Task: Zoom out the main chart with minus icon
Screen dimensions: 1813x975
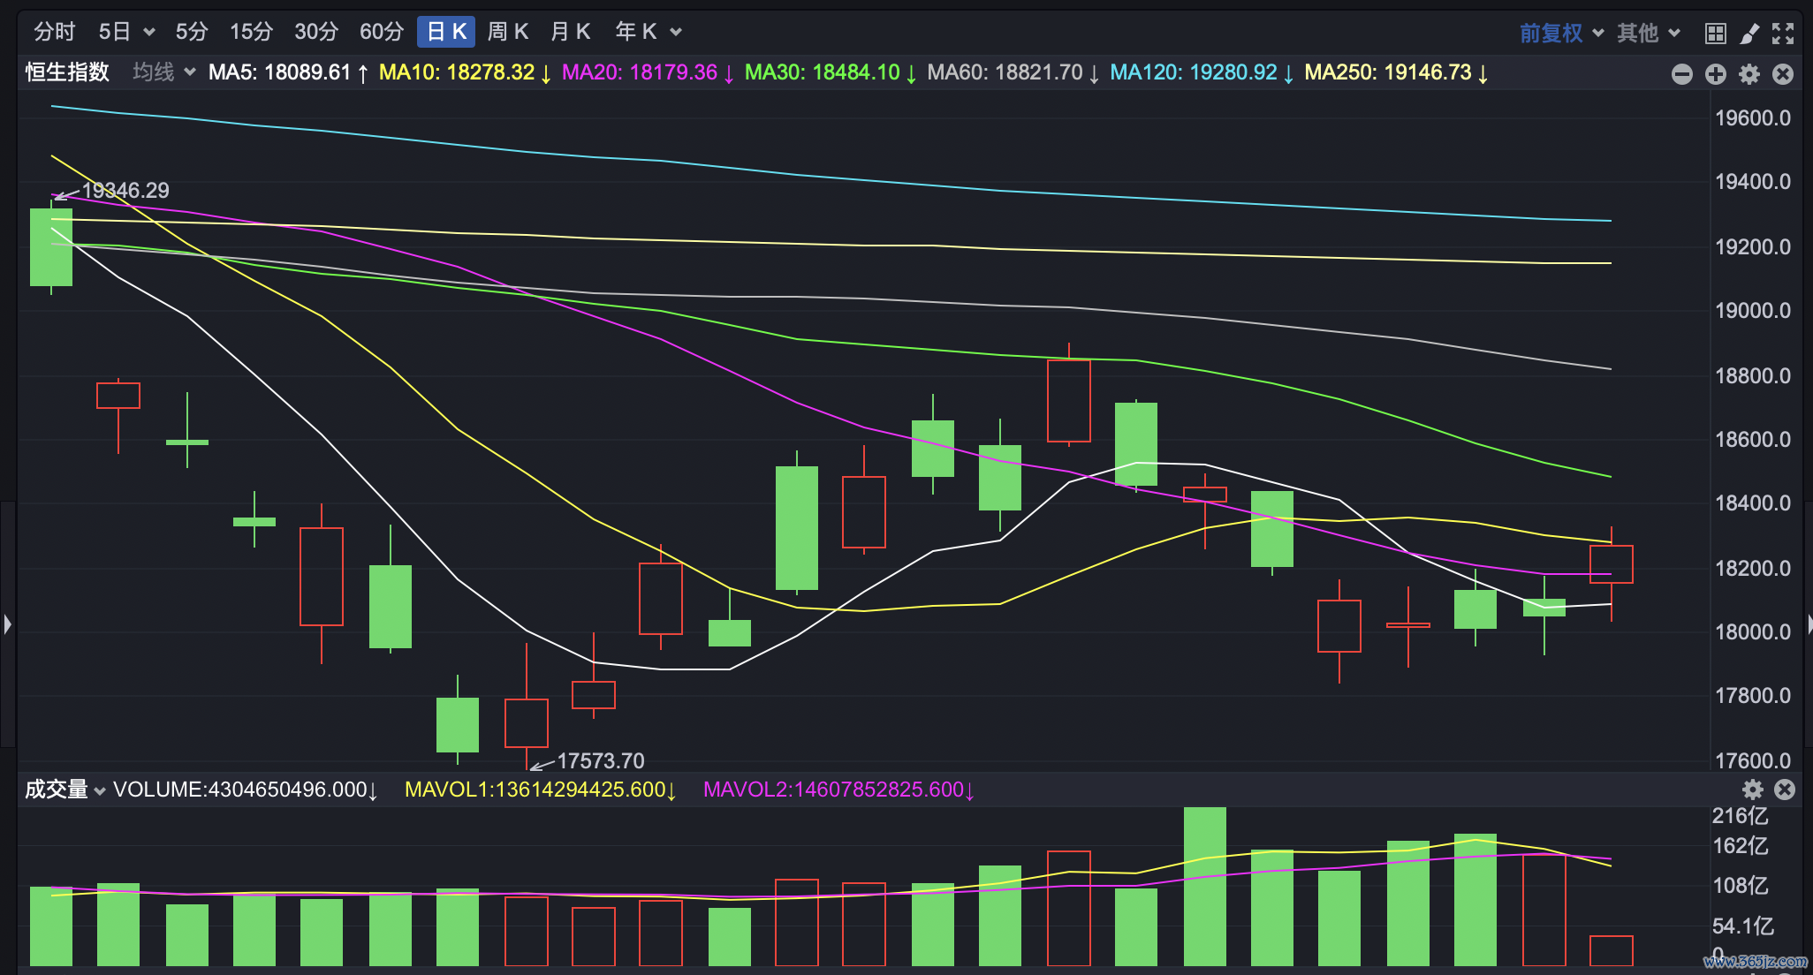Action: click(1682, 74)
